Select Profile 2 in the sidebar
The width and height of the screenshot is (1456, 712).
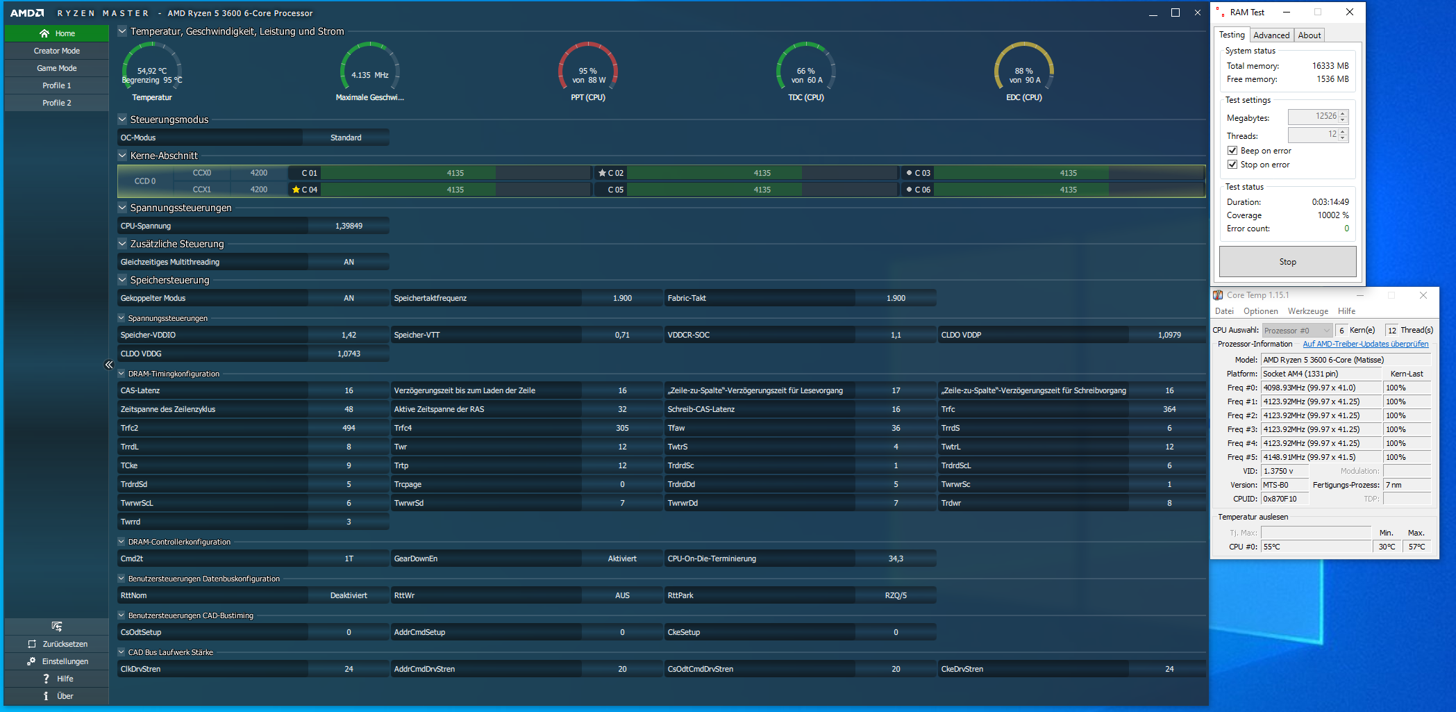[x=57, y=103]
